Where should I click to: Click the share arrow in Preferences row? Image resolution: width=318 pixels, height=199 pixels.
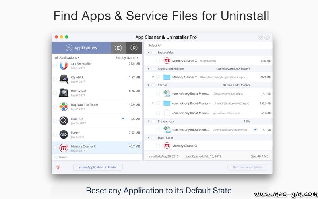tap(255, 130)
